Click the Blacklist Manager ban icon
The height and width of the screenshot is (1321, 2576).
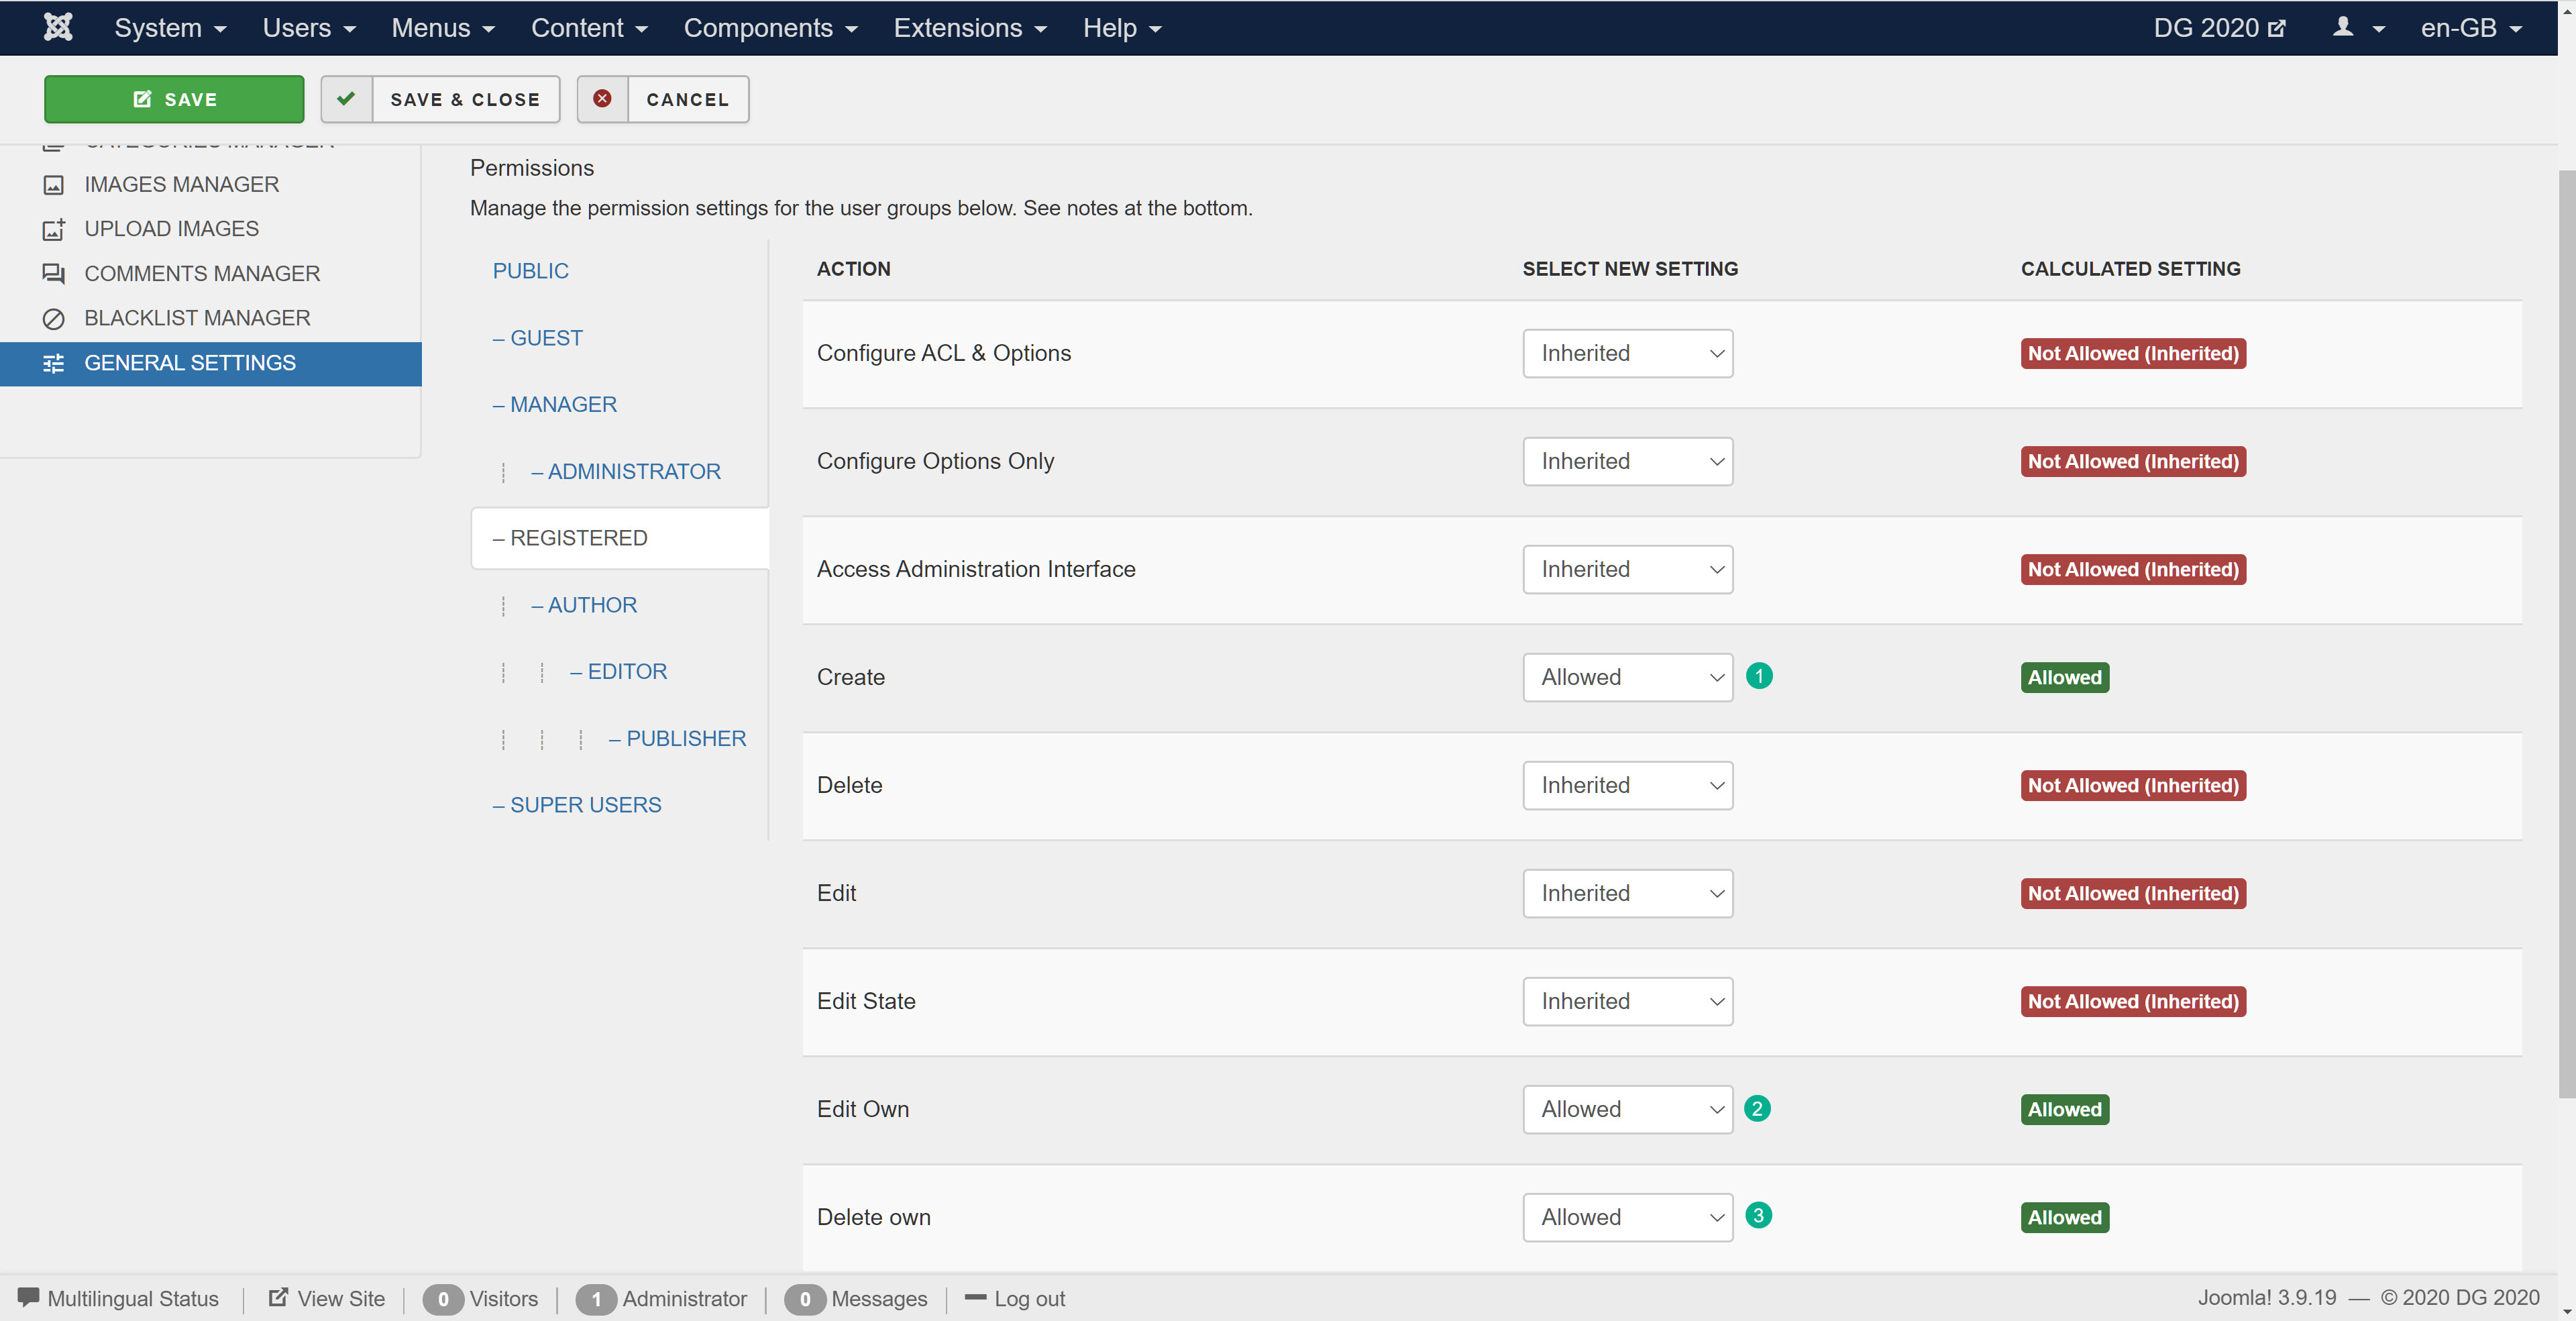[54, 318]
